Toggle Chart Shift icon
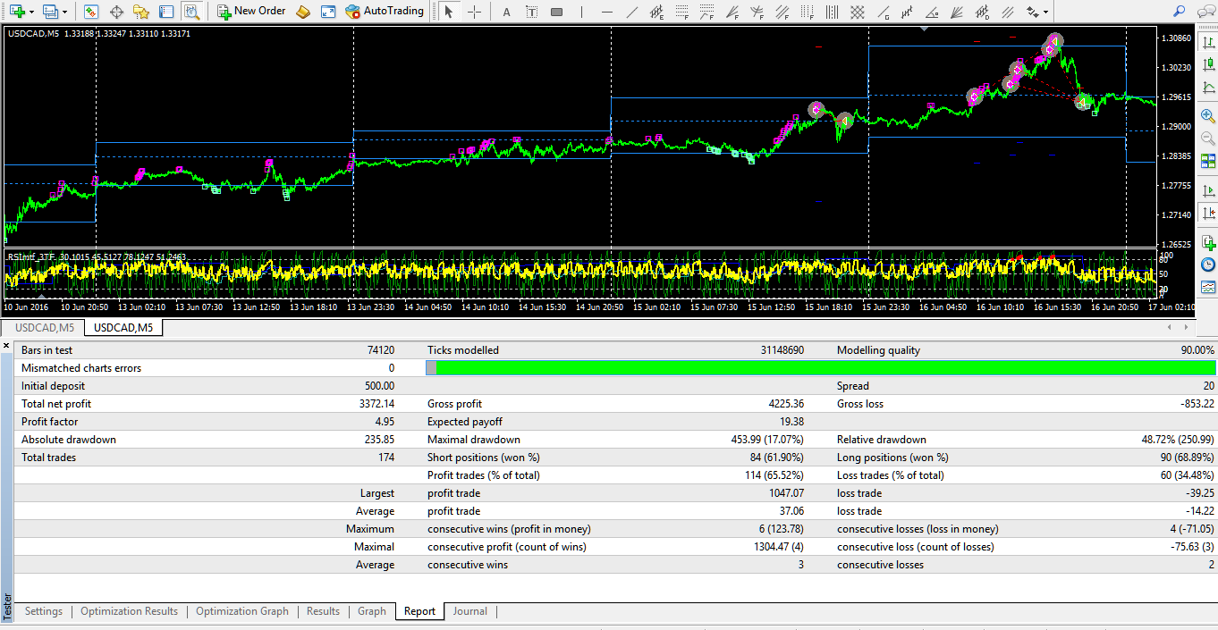Viewport: 1218px width, 630px height. pyautogui.click(x=1208, y=213)
